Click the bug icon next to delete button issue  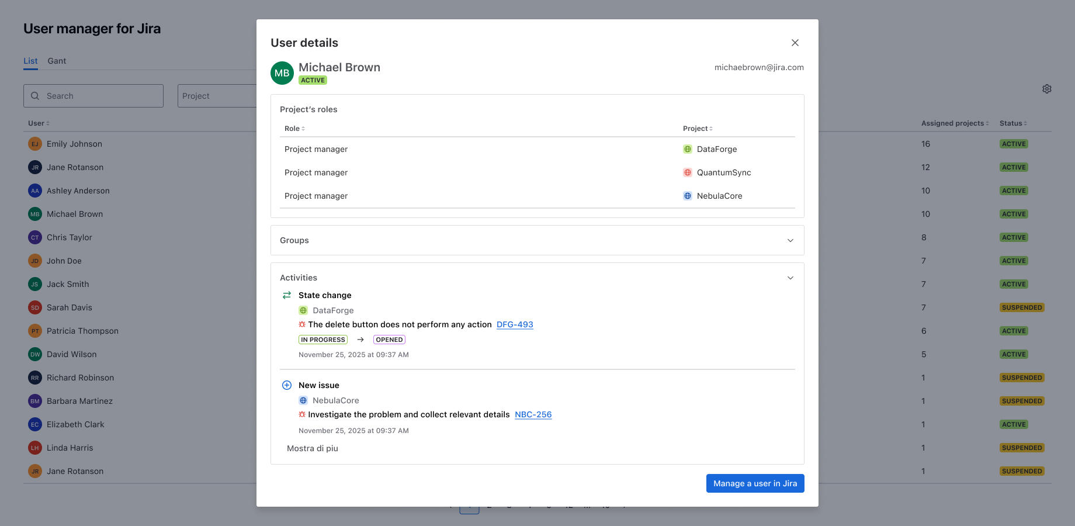[x=302, y=324]
